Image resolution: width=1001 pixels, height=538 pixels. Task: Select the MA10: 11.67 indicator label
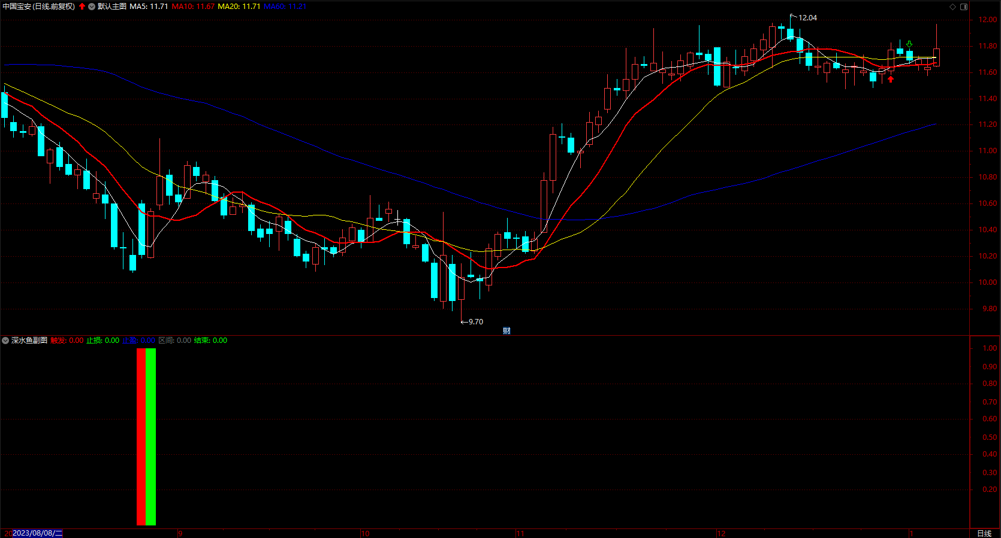pos(193,7)
